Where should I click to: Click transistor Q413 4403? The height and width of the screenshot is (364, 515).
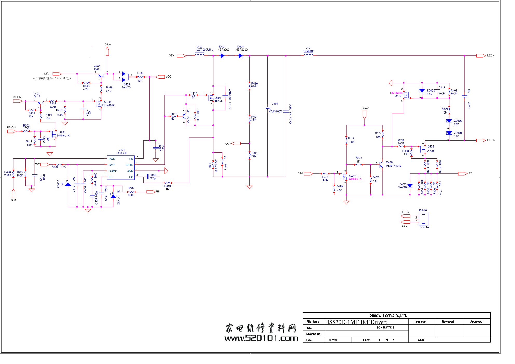[41, 103]
